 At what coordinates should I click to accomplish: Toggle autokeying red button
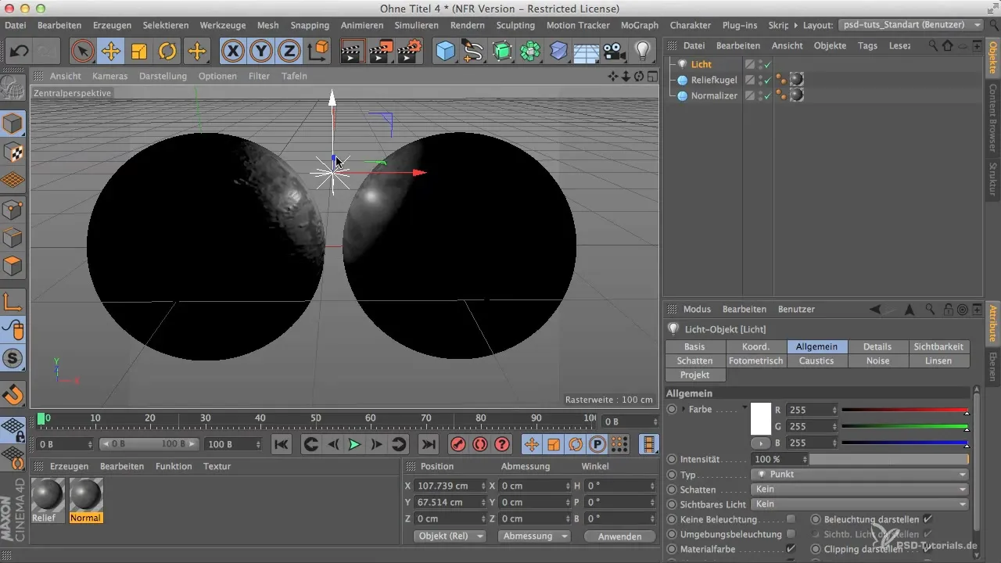click(479, 444)
